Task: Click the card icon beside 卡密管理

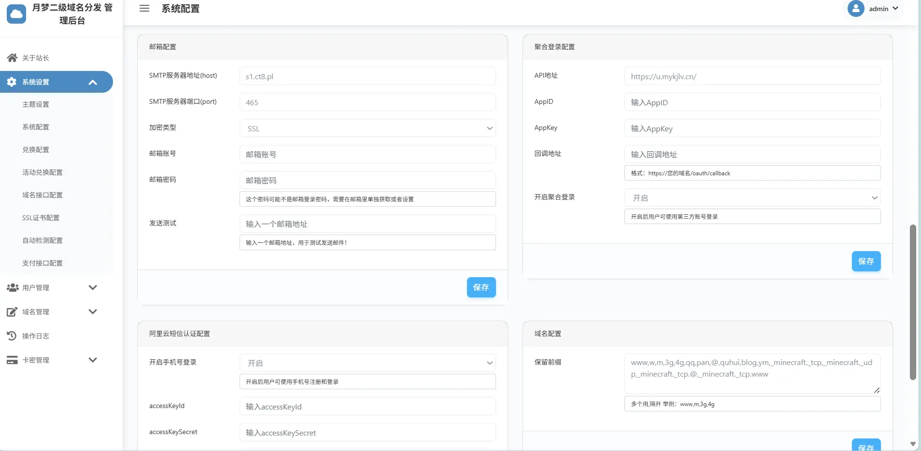Action: tap(12, 360)
